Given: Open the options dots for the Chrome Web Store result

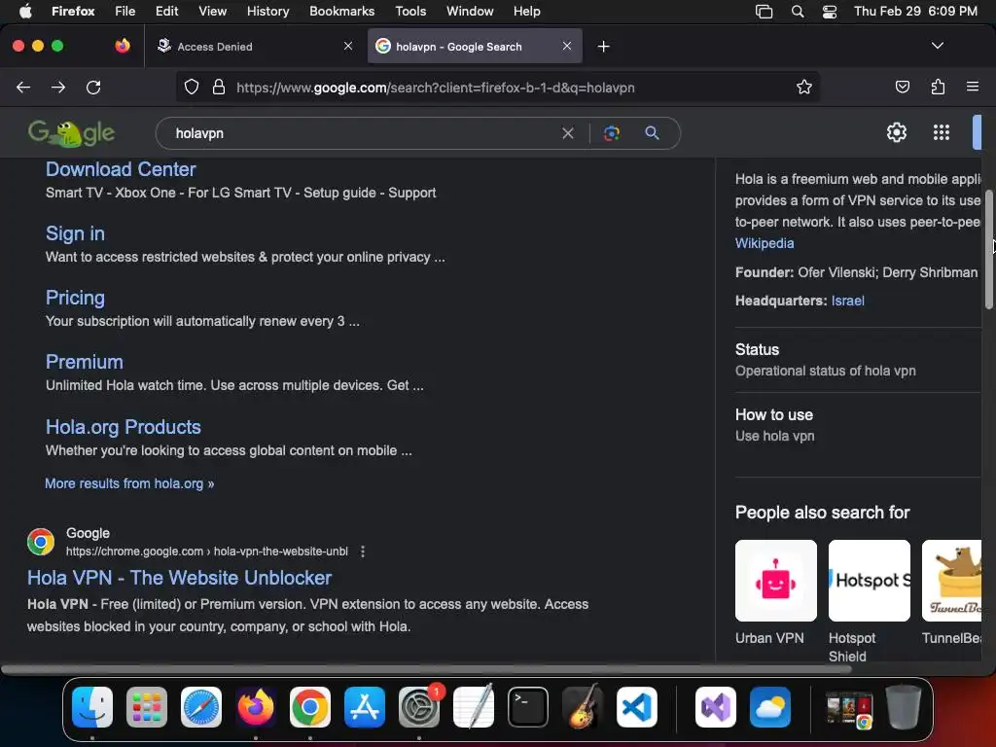Looking at the screenshot, I should [363, 551].
